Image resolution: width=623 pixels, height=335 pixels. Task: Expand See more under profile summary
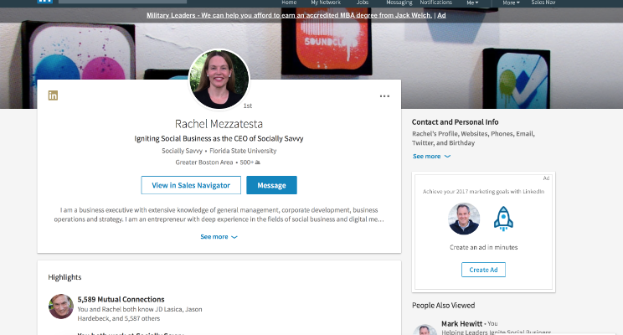(x=219, y=236)
